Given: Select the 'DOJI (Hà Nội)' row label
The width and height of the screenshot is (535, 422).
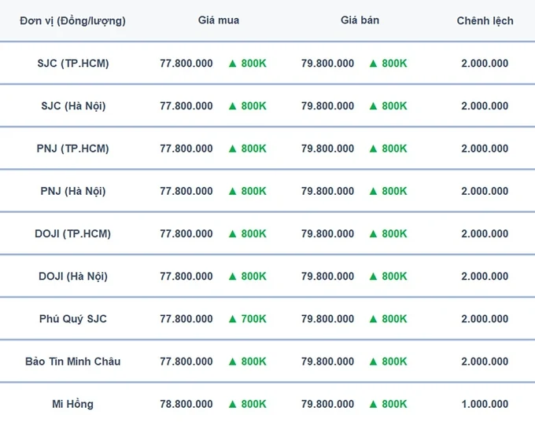Looking at the screenshot, I should click(x=73, y=277).
